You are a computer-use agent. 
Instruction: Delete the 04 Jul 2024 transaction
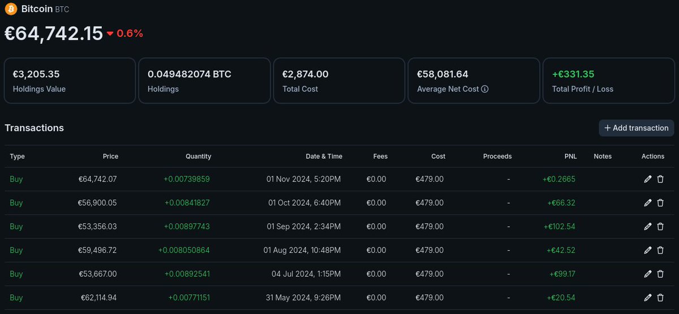pos(660,274)
